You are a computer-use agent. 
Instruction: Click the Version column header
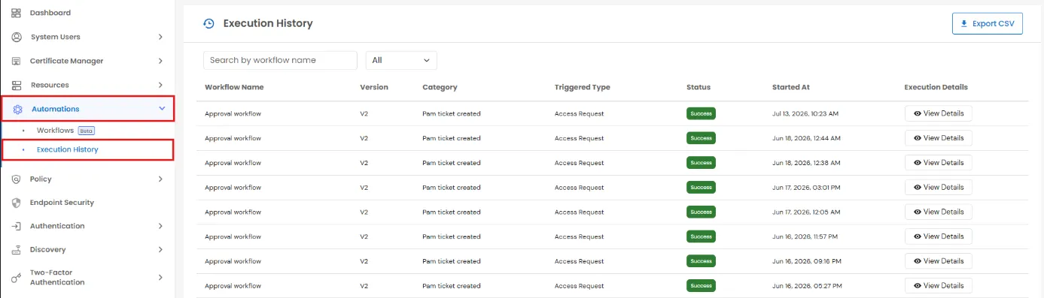point(374,87)
